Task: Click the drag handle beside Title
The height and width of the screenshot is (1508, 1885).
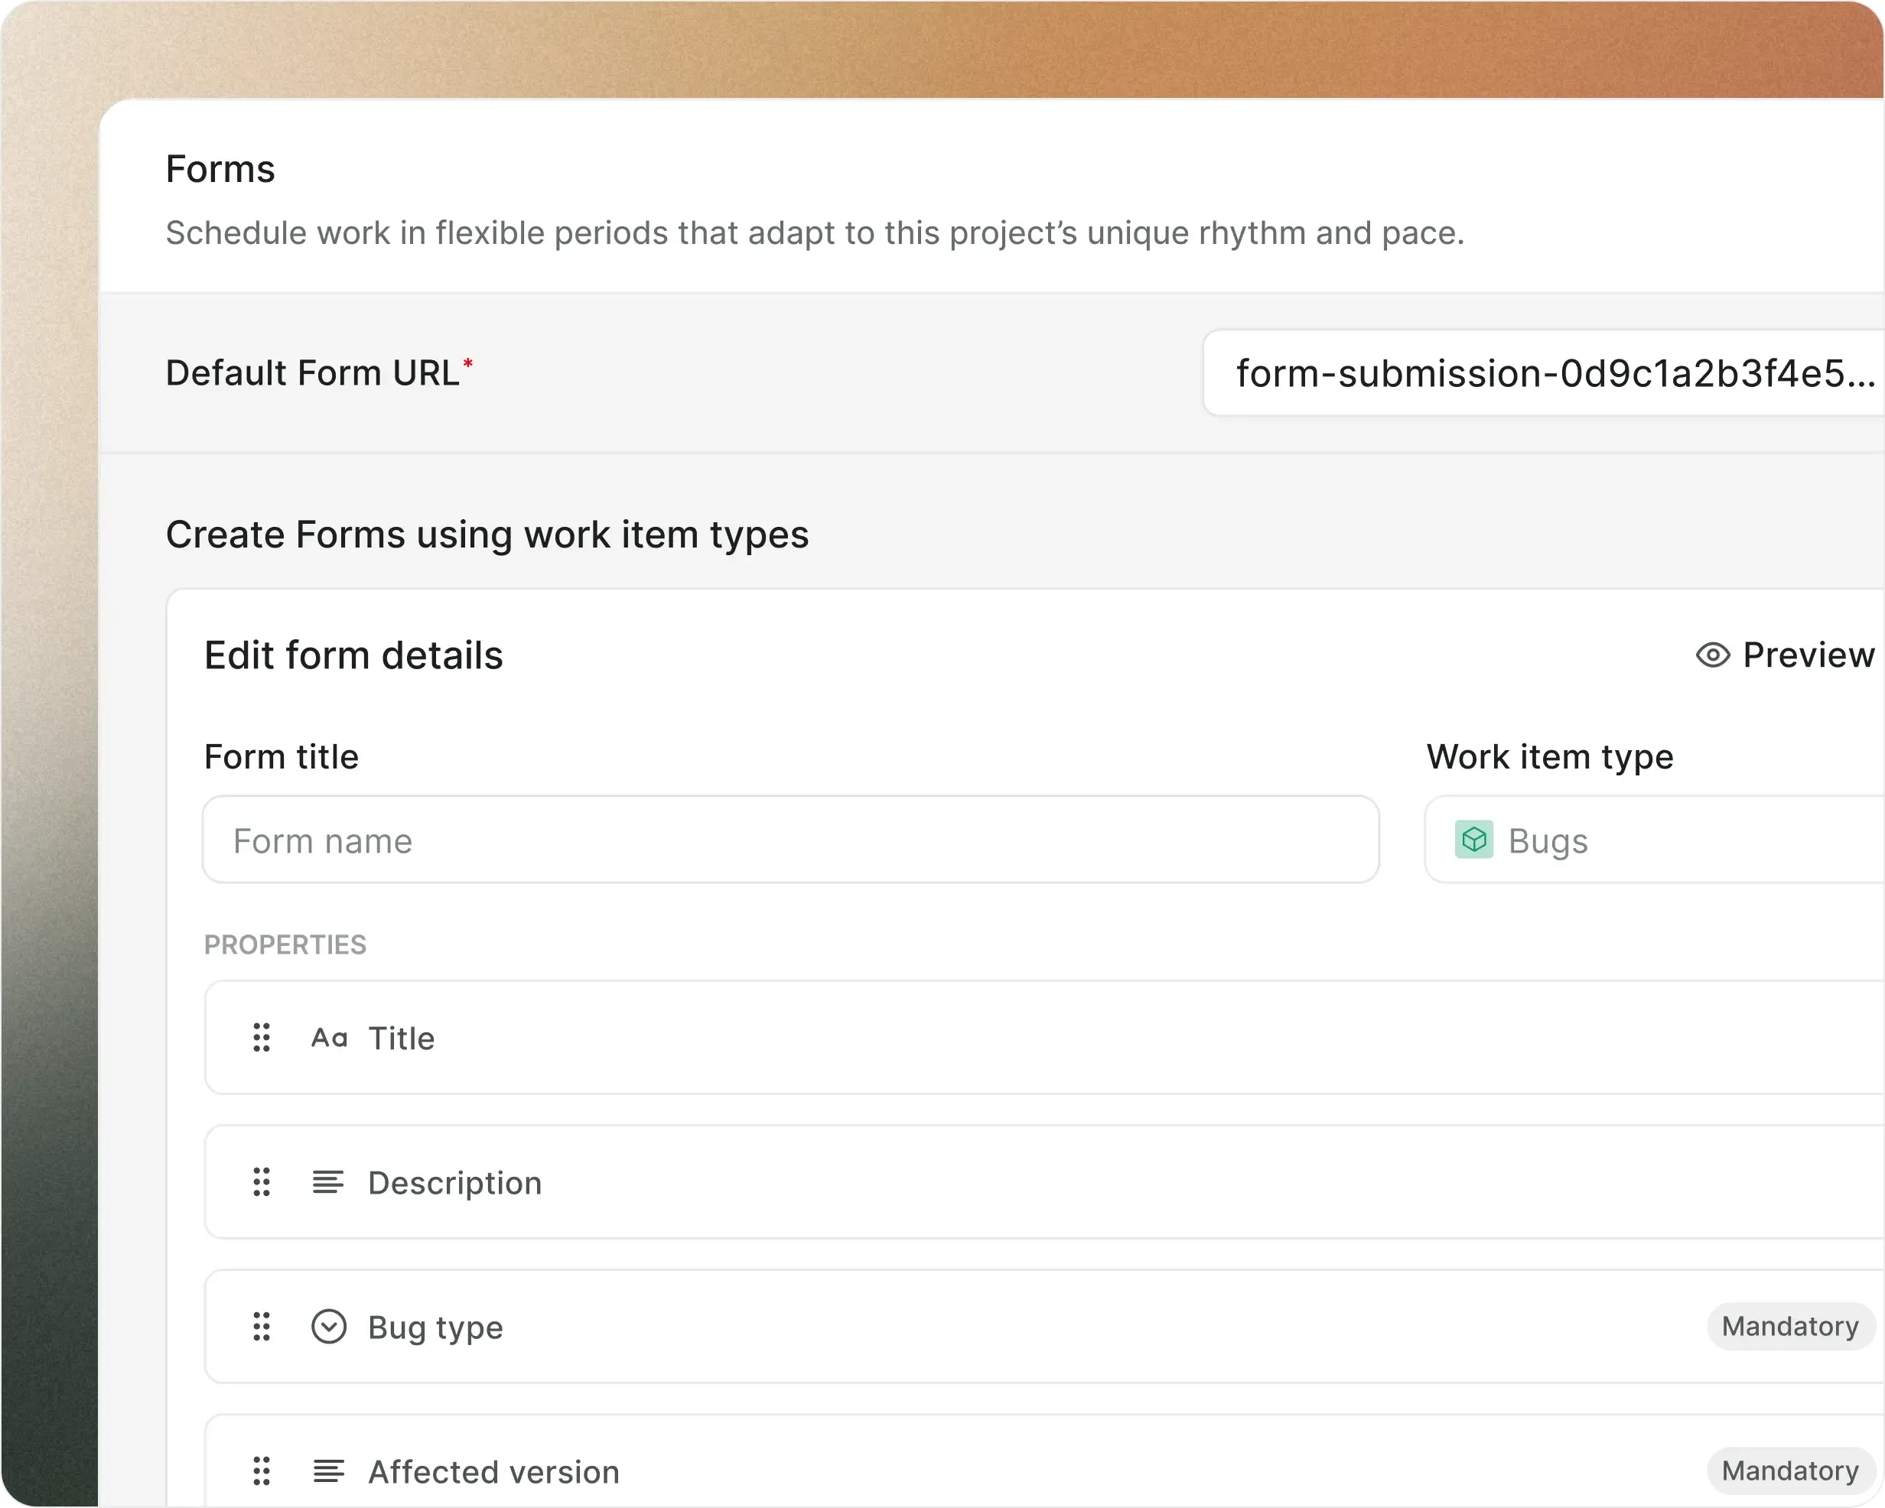Action: pos(262,1038)
